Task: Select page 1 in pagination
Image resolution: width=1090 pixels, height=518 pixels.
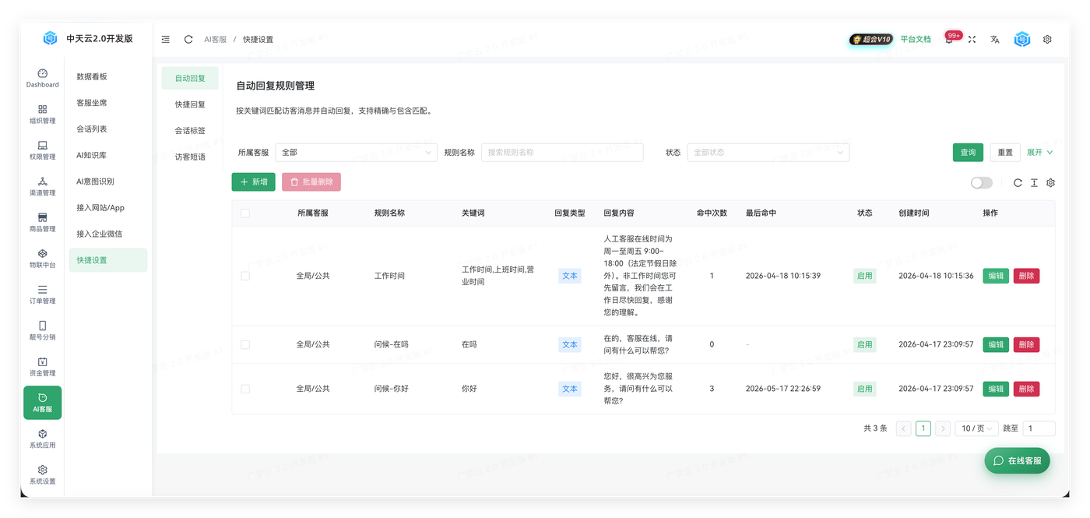Action: click(923, 428)
